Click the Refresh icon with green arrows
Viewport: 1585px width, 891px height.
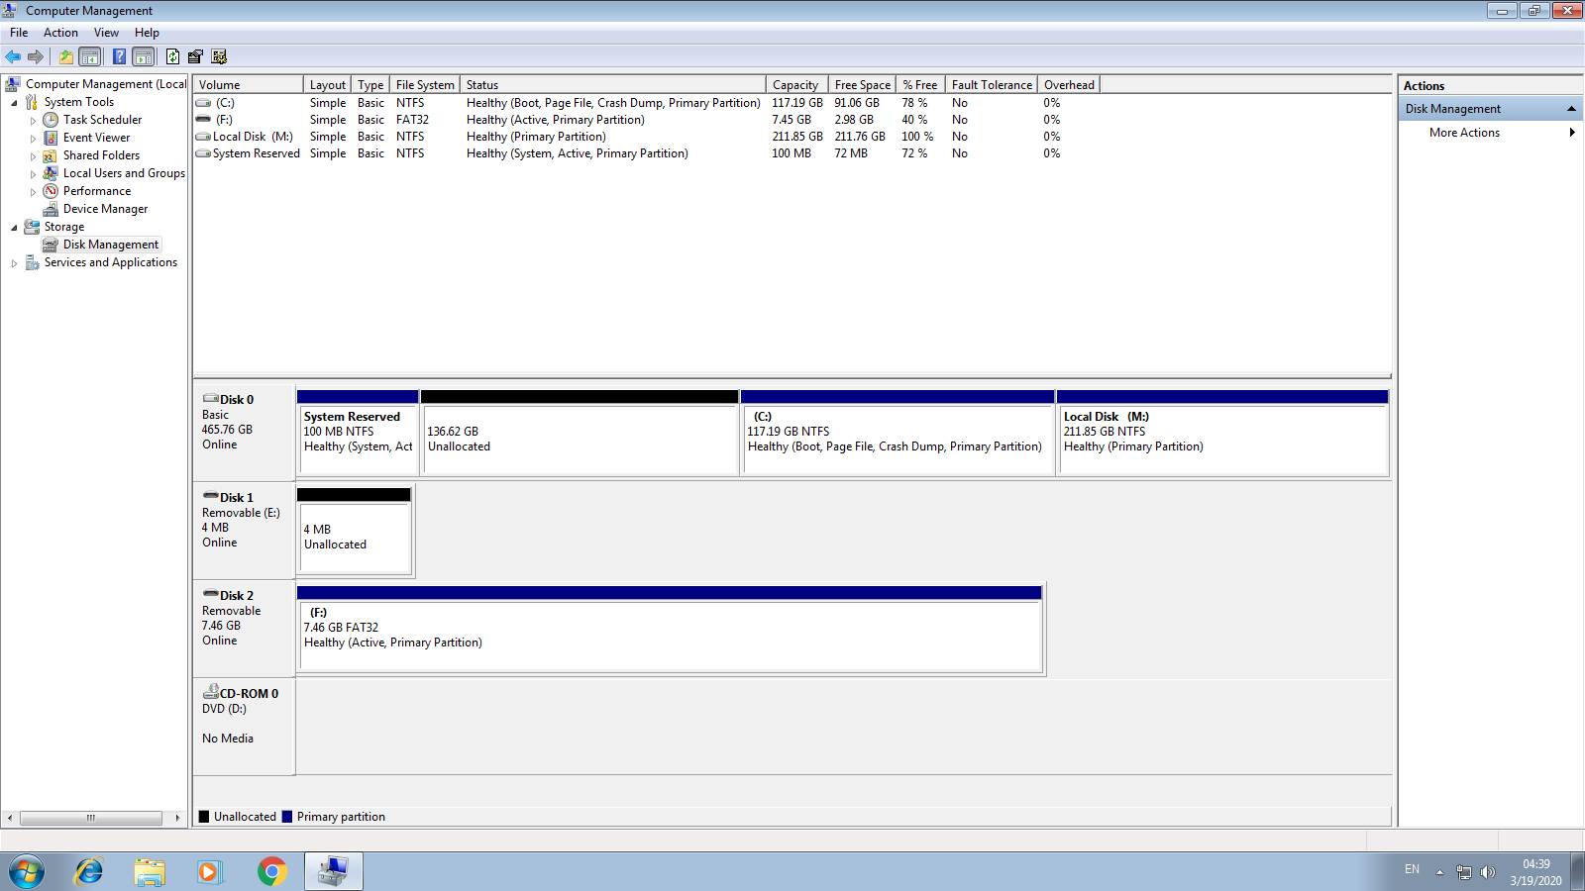pos(172,56)
